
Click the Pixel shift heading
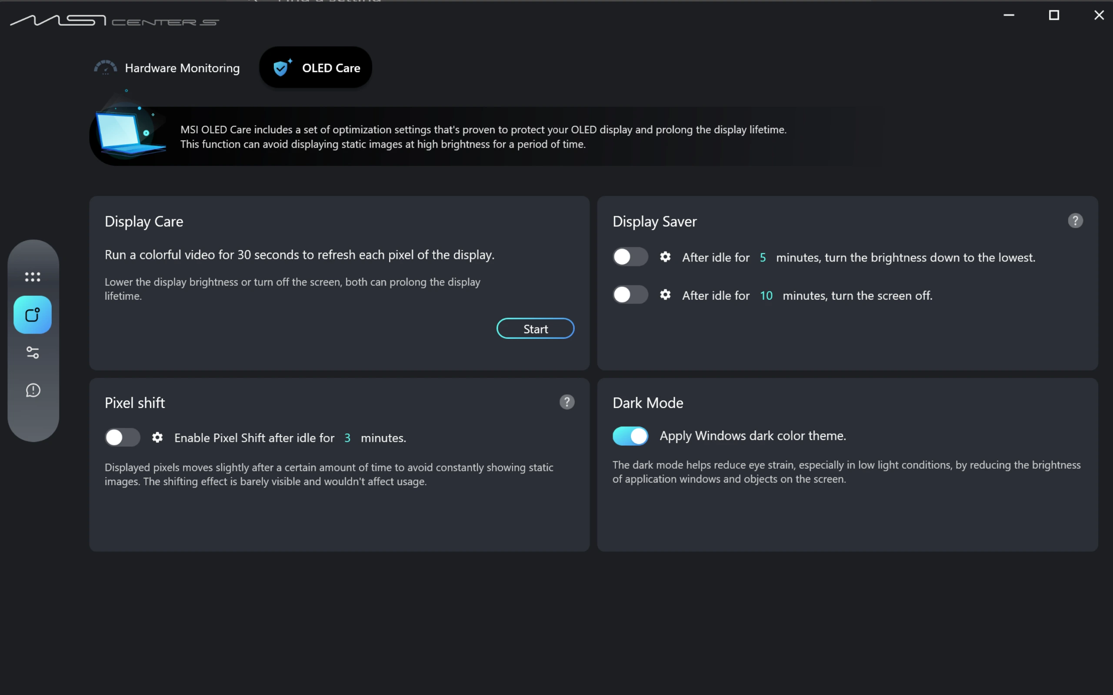point(135,403)
